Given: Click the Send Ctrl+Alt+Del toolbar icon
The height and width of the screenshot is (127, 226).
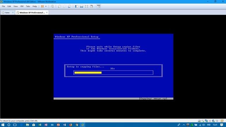Looking at the screenshot, I should coord(52,6).
